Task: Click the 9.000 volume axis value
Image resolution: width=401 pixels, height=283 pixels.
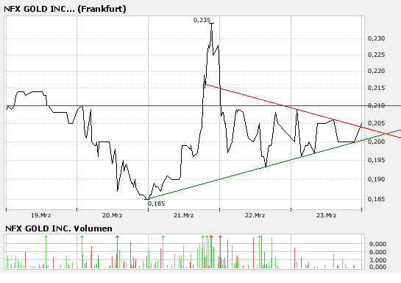Action: 377,244
